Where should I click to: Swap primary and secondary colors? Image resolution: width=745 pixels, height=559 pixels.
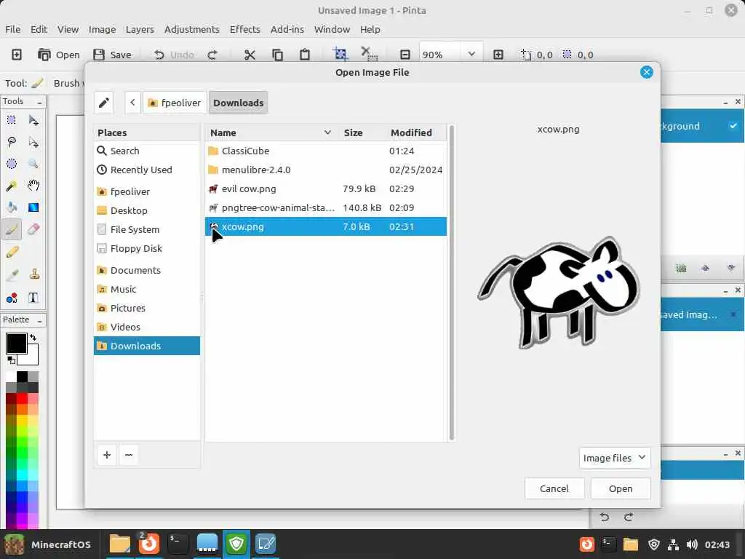[x=33, y=337]
